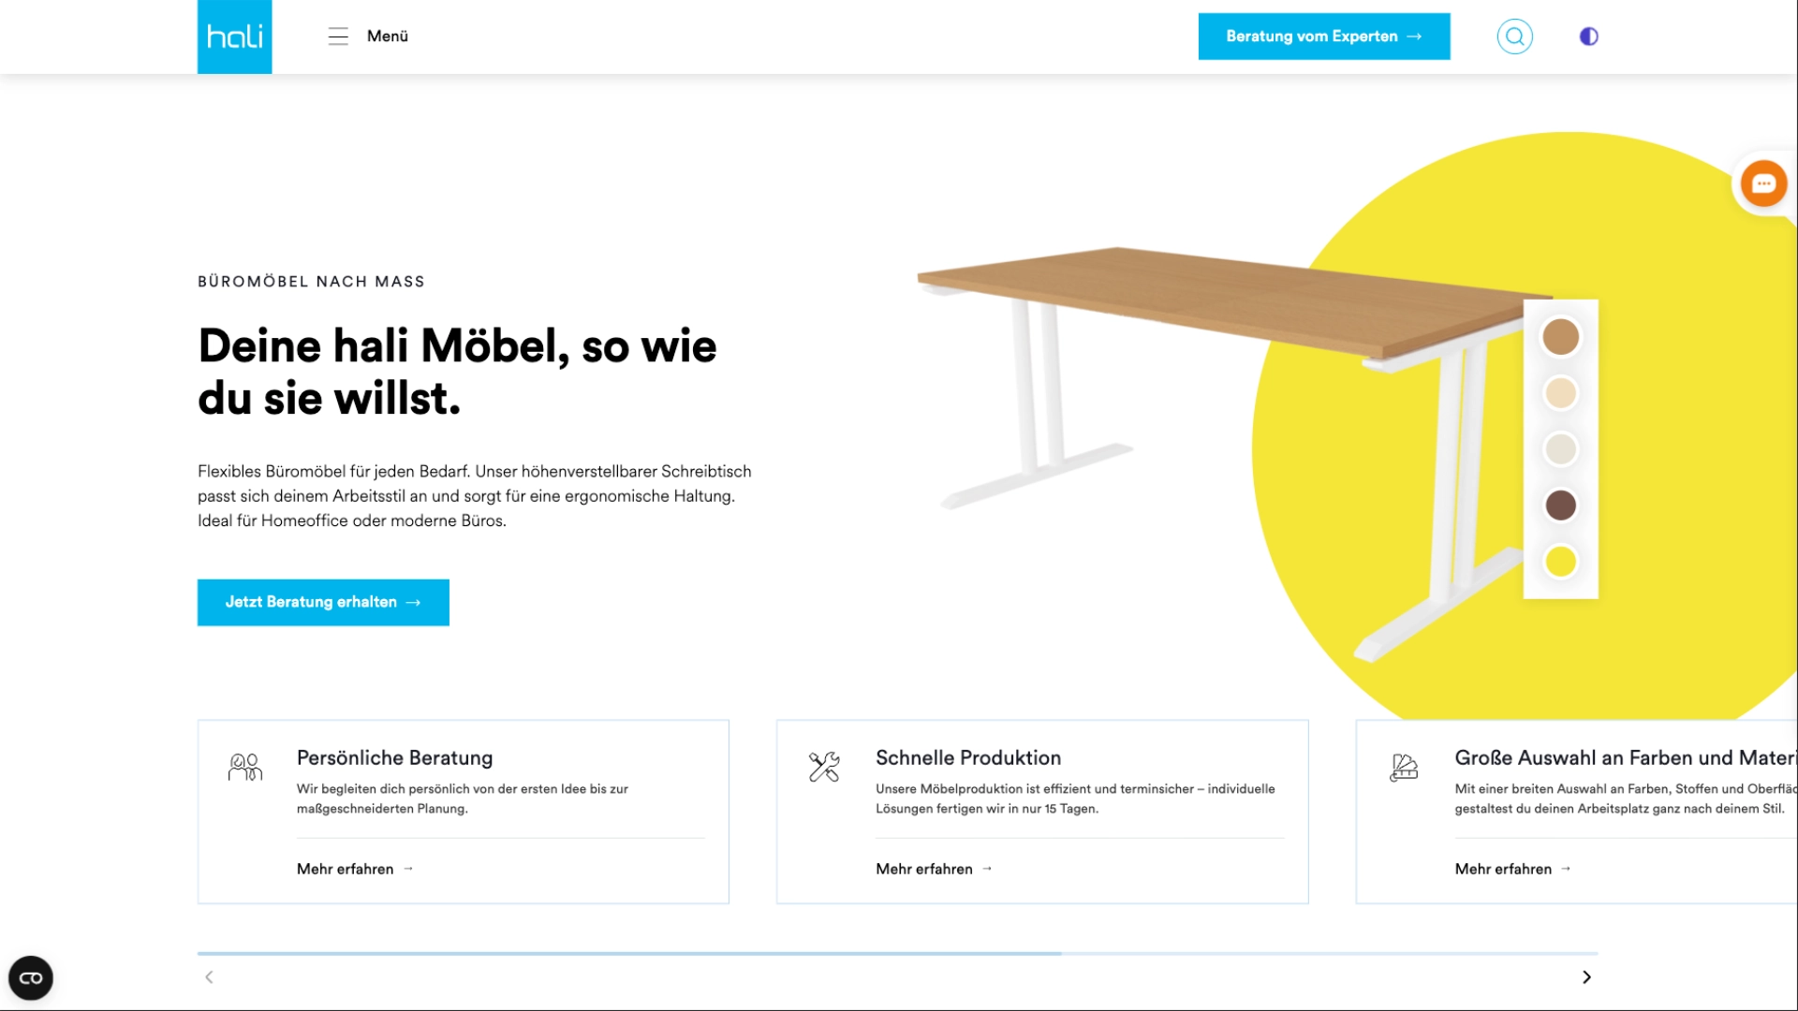1798x1011 pixels.
Task: Pick the dark brown tabletop color
Action: [1560, 505]
